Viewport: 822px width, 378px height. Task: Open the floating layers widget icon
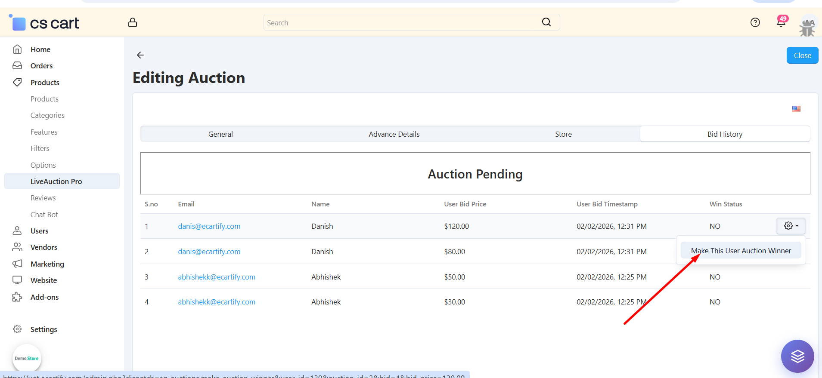[797, 356]
